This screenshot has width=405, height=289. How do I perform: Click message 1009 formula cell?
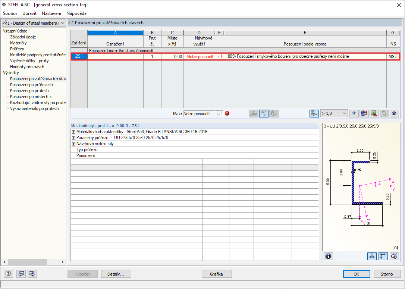tap(305, 57)
